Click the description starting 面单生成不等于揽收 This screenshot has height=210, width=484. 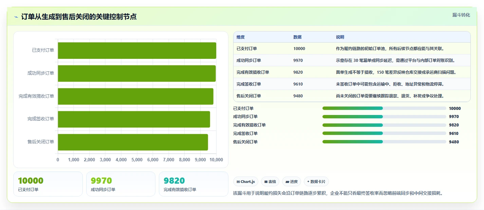coord(396,72)
